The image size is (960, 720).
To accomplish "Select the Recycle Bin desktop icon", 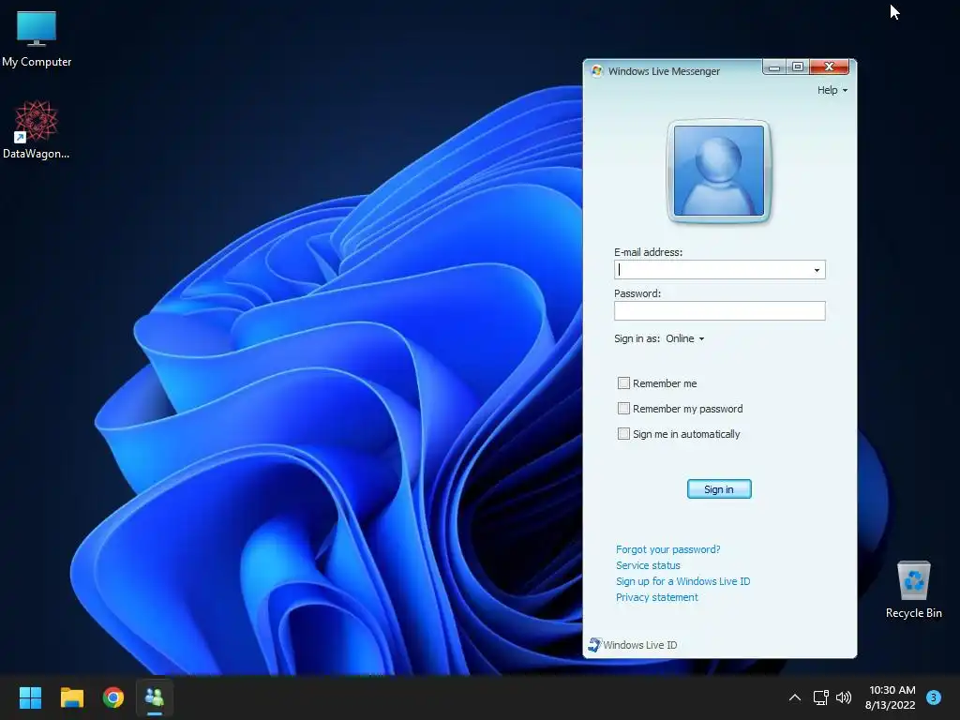I will (913, 590).
